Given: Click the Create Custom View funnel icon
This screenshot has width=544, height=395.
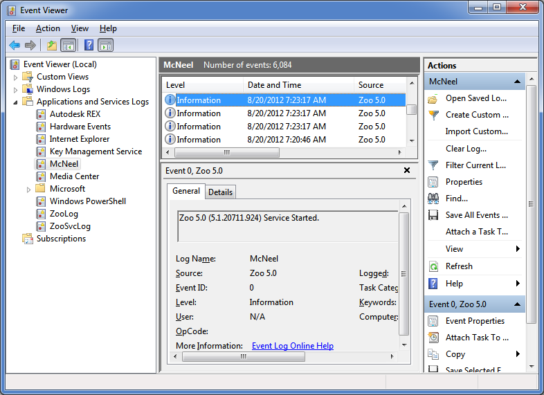Looking at the screenshot, I should [433, 115].
